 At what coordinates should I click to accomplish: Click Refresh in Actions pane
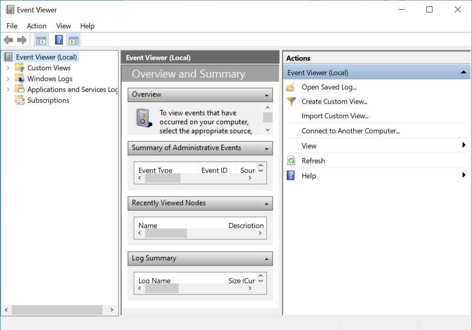pos(313,161)
